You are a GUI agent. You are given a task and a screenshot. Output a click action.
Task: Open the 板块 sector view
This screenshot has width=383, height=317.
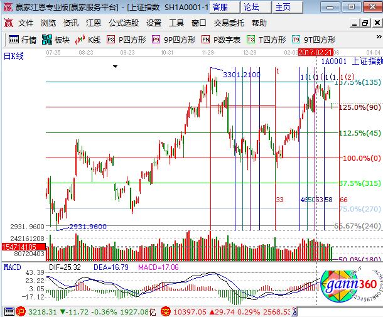pos(55,40)
